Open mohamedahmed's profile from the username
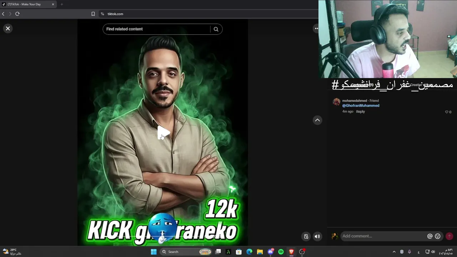 point(355,101)
